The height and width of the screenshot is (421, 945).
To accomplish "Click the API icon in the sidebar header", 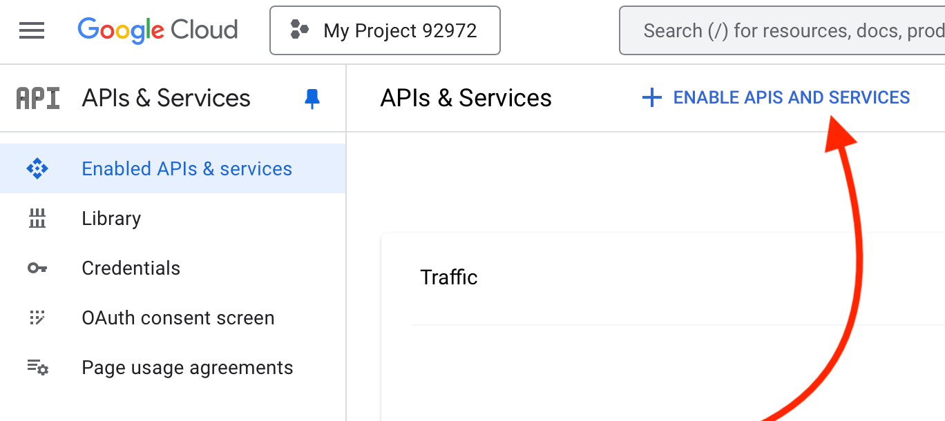I will pos(37,98).
